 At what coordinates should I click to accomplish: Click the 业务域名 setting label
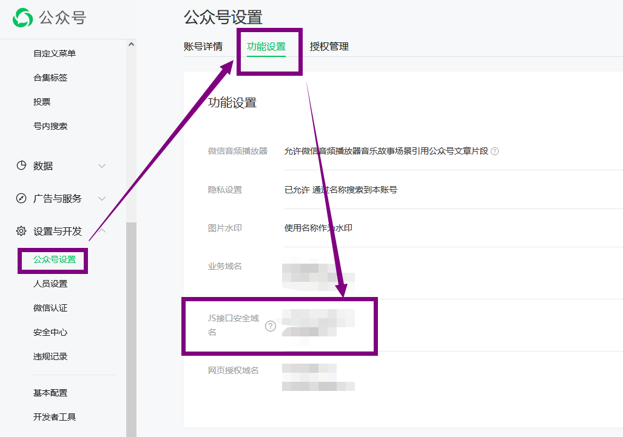click(x=225, y=266)
